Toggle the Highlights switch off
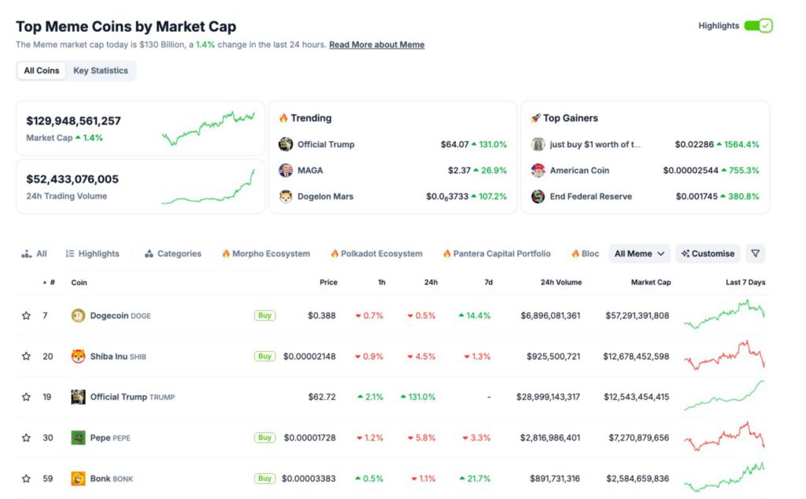 point(758,26)
